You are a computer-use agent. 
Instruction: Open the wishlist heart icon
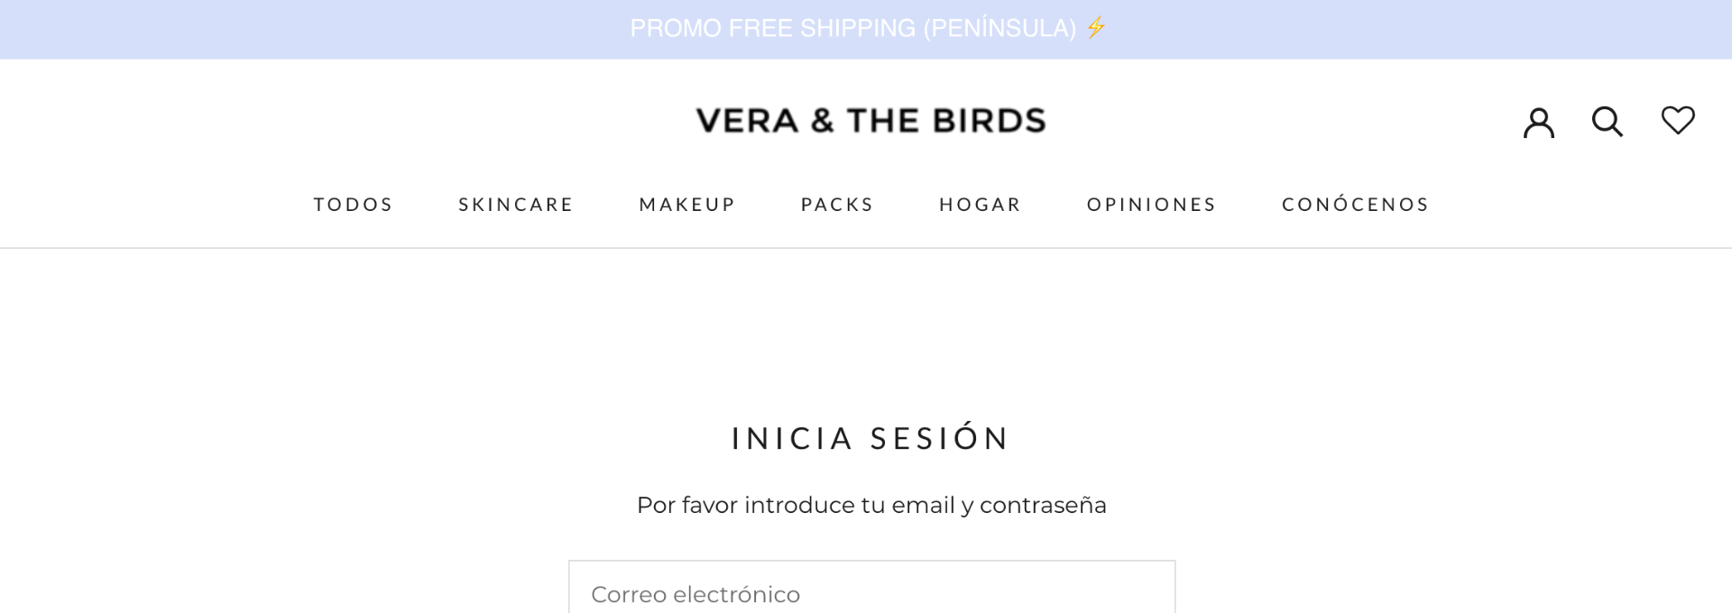click(x=1678, y=120)
